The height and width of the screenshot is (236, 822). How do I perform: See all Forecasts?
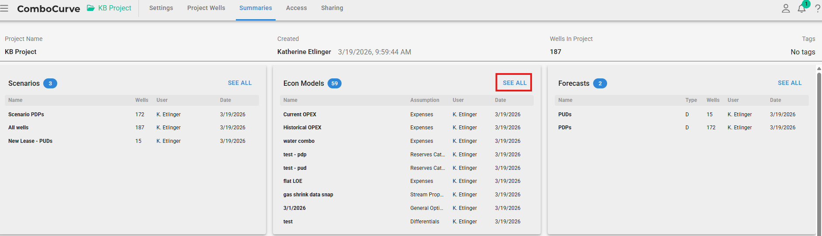point(789,83)
